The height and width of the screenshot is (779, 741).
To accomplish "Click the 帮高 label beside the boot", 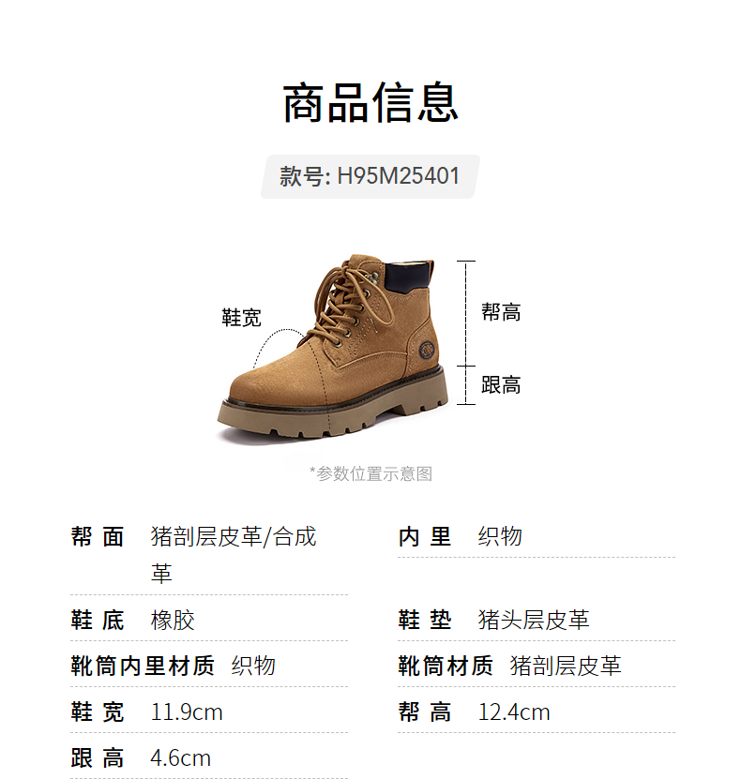I will [501, 312].
